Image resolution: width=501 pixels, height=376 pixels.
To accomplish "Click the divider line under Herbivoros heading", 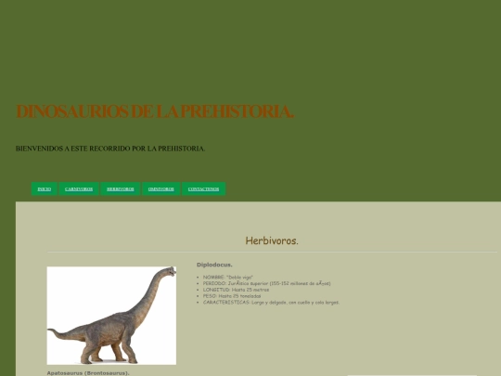I will (272, 252).
